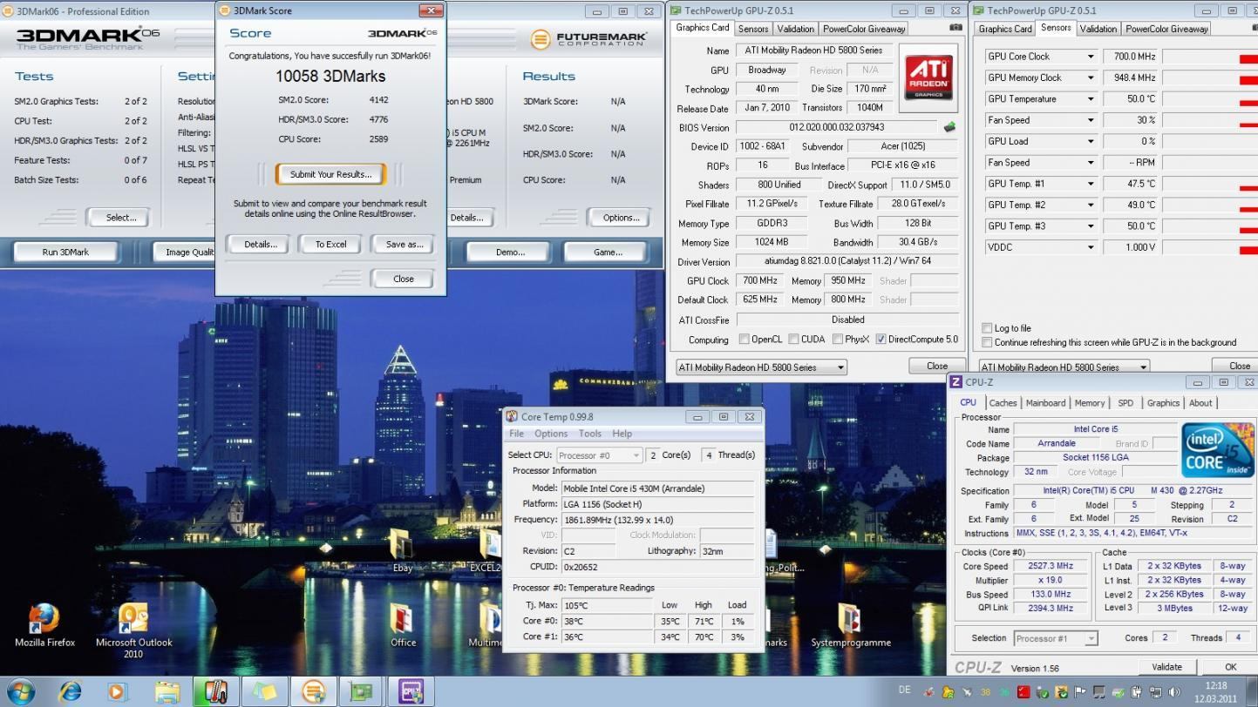This screenshot has width=1258, height=707.
Task: Click the save BIOS chip icon in GPU-Z
Action: [949, 127]
